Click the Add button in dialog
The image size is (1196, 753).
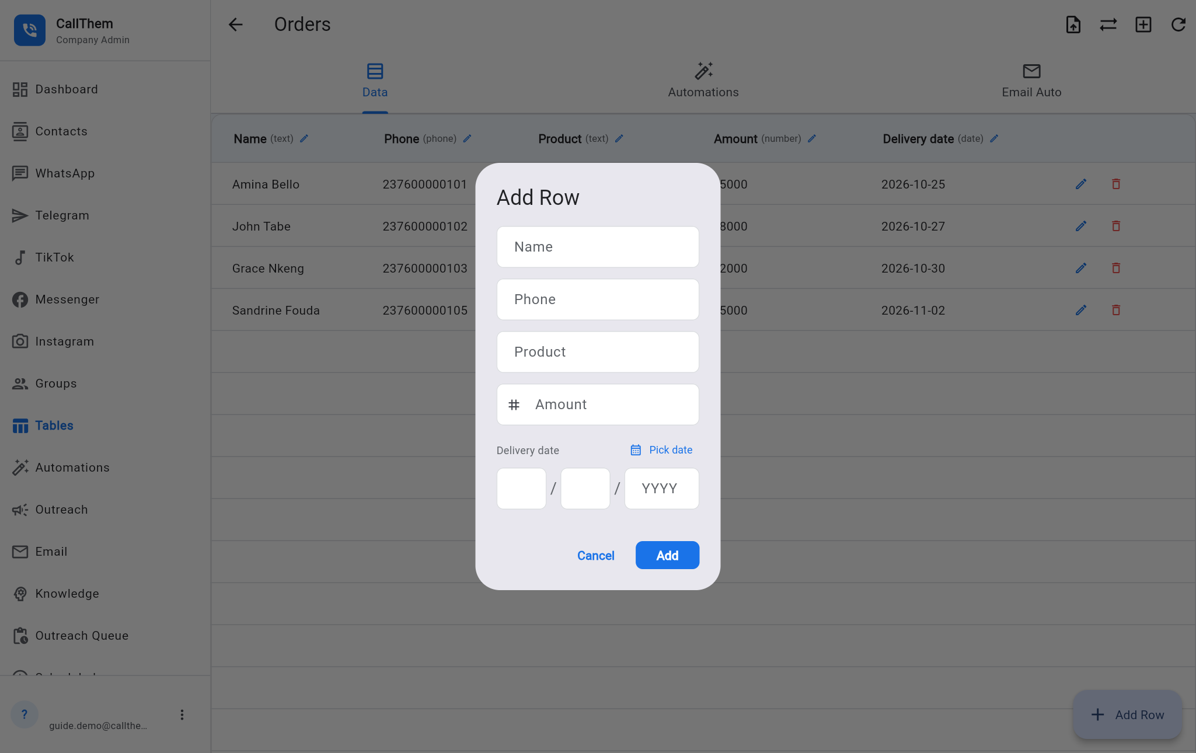667,555
